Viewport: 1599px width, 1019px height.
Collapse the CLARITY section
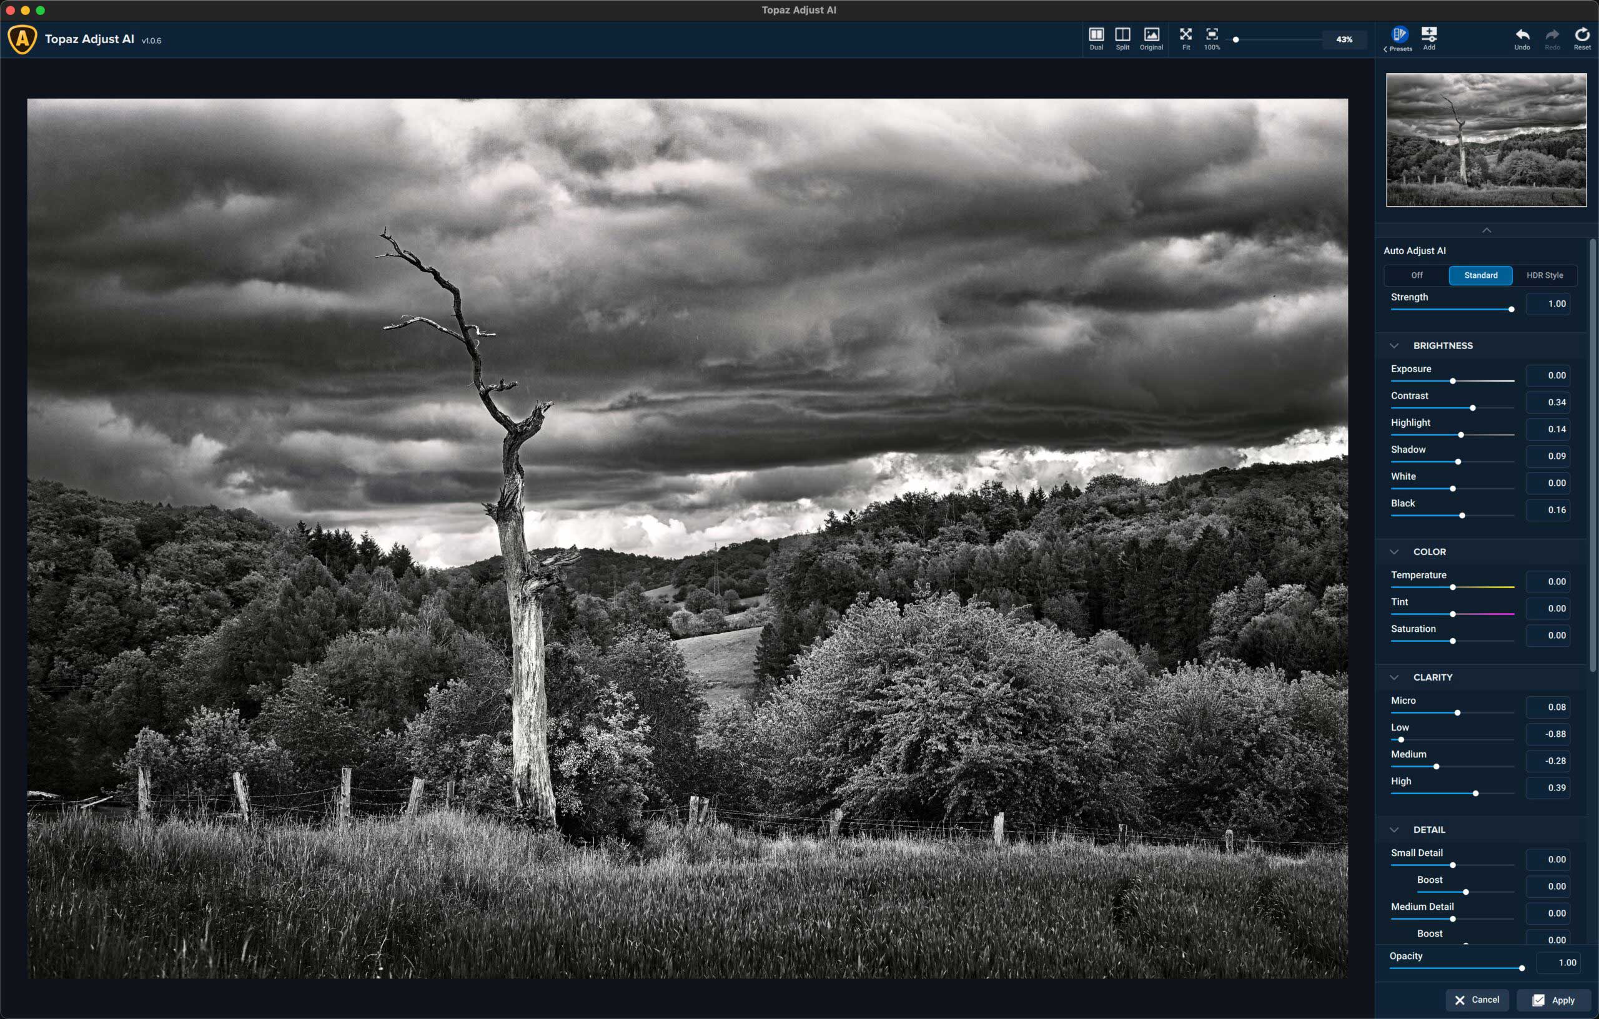[x=1394, y=677]
